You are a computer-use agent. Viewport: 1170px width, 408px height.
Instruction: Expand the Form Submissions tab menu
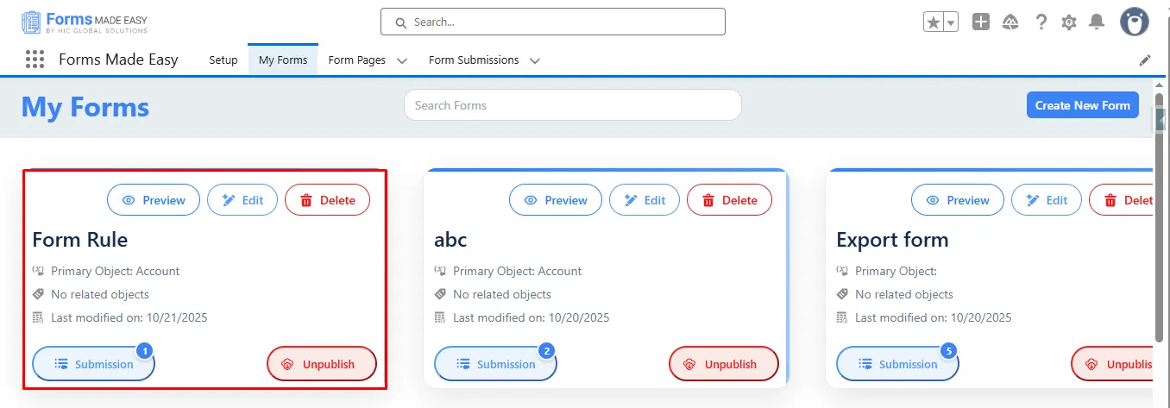tap(535, 60)
